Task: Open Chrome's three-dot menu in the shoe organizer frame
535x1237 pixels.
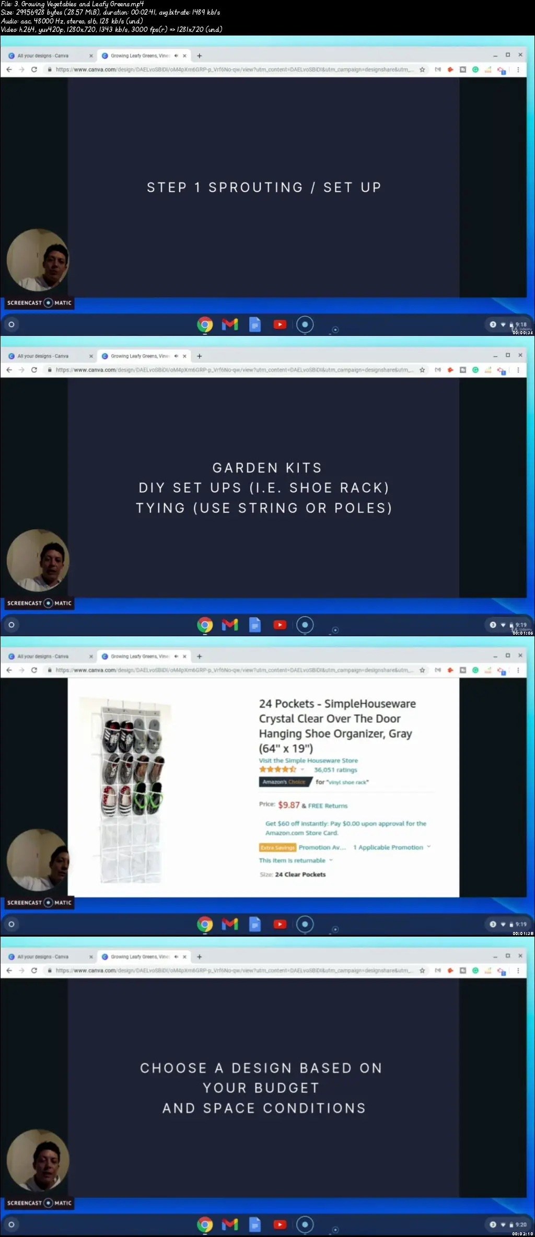Action: click(x=518, y=670)
